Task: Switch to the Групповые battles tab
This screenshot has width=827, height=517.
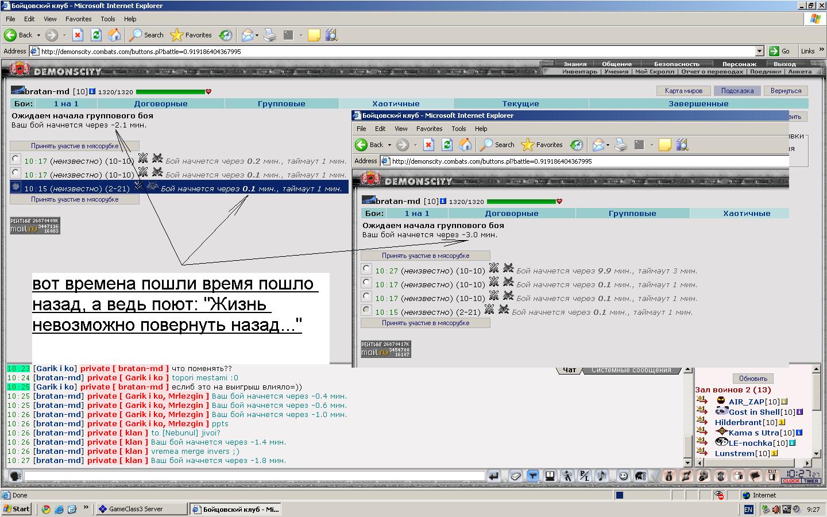Action: point(281,104)
